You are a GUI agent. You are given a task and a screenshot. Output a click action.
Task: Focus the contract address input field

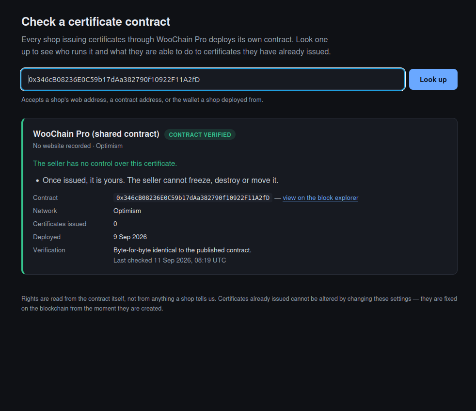pos(213,80)
